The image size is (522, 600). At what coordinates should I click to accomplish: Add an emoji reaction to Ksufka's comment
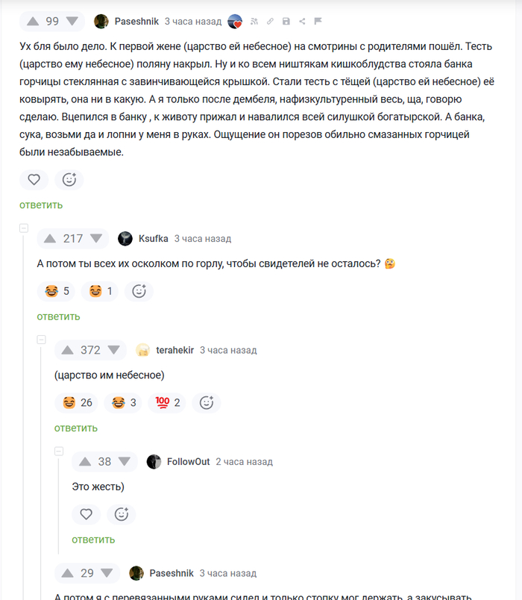pos(139,291)
